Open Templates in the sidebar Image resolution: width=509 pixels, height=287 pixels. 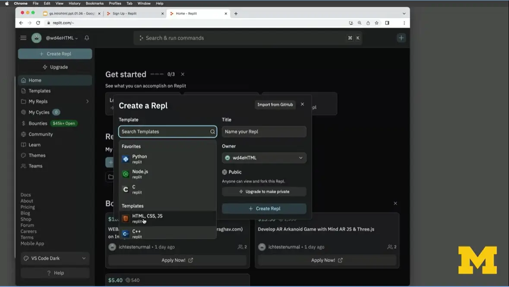point(55,91)
